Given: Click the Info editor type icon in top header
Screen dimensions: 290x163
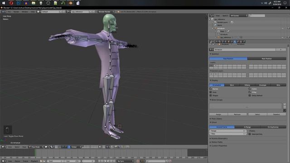Looking at the screenshot, I should (x=4, y=12).
